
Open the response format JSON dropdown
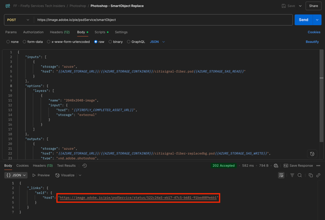point(16,175)
